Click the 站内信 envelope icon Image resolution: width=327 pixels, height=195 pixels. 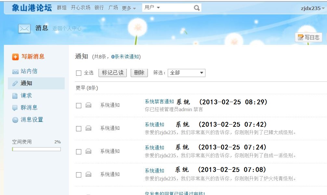tap(15, 71)
